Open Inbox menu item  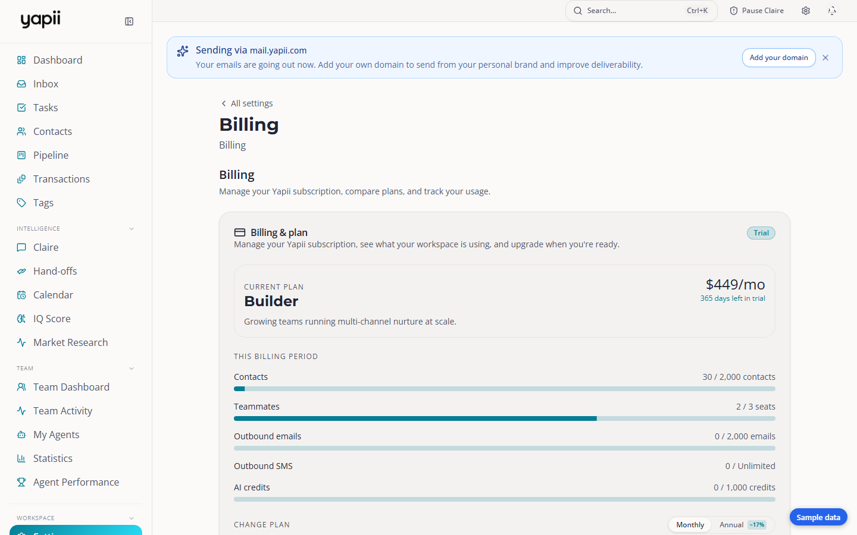(76, 84)
